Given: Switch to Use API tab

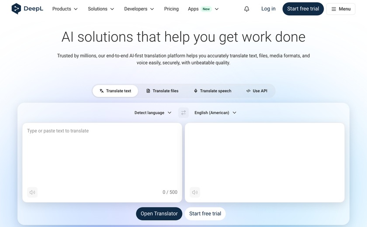Looking at the screenshot, I should pos(257,91).
